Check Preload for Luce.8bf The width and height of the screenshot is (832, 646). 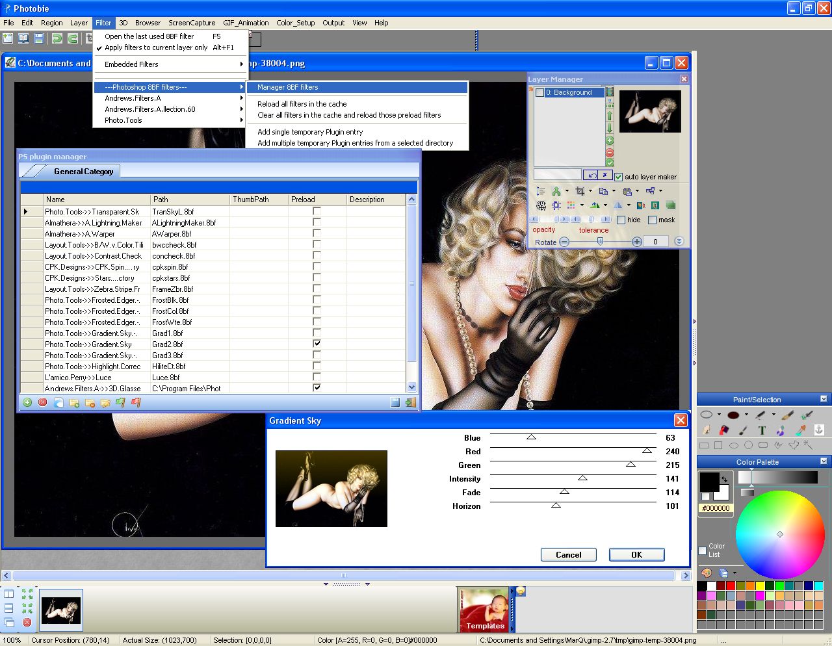tap(317, 377)
